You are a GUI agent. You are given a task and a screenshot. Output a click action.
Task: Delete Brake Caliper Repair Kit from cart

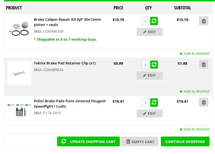click(204, 21)
